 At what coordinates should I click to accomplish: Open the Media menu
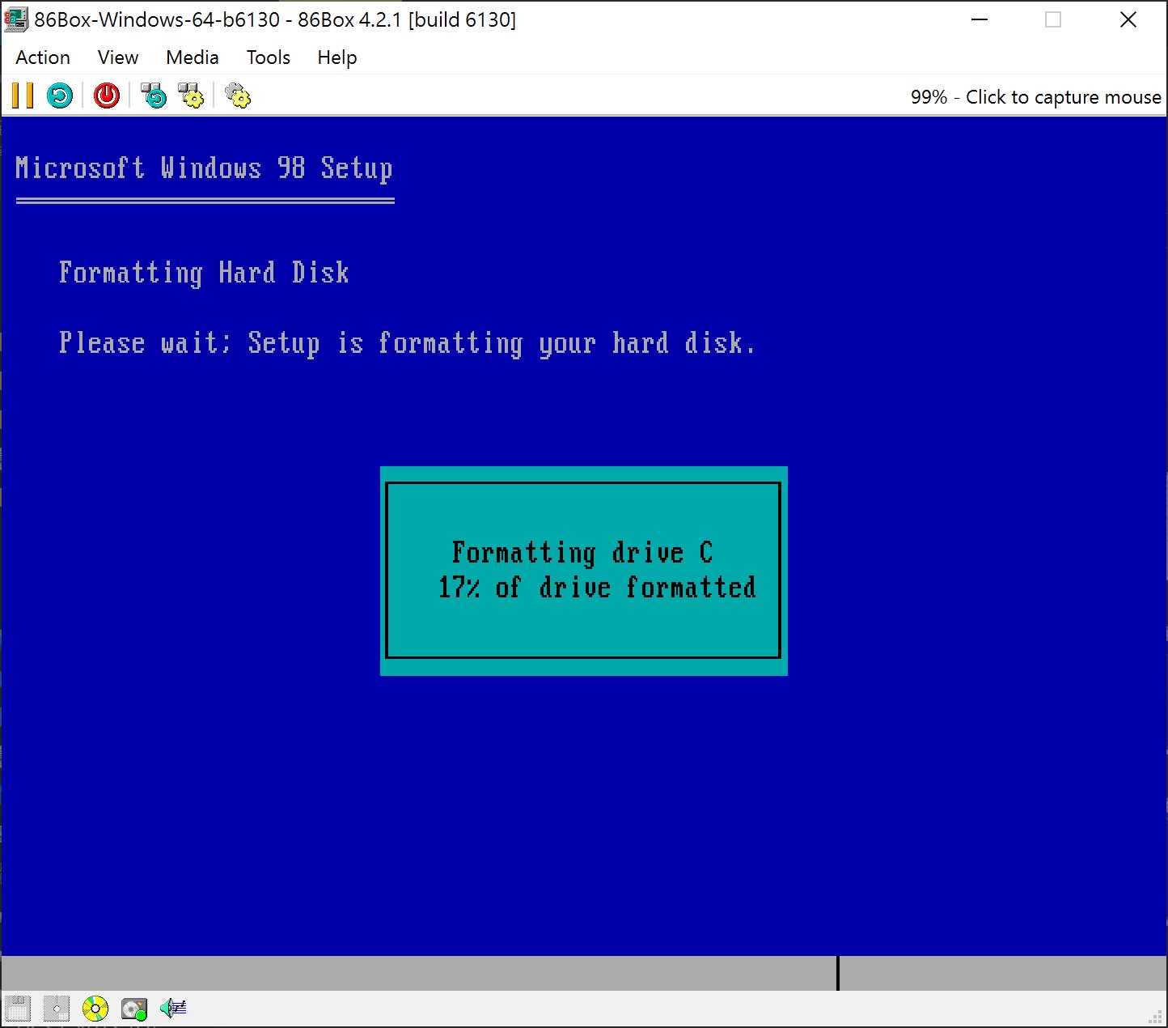pos(193,57)
